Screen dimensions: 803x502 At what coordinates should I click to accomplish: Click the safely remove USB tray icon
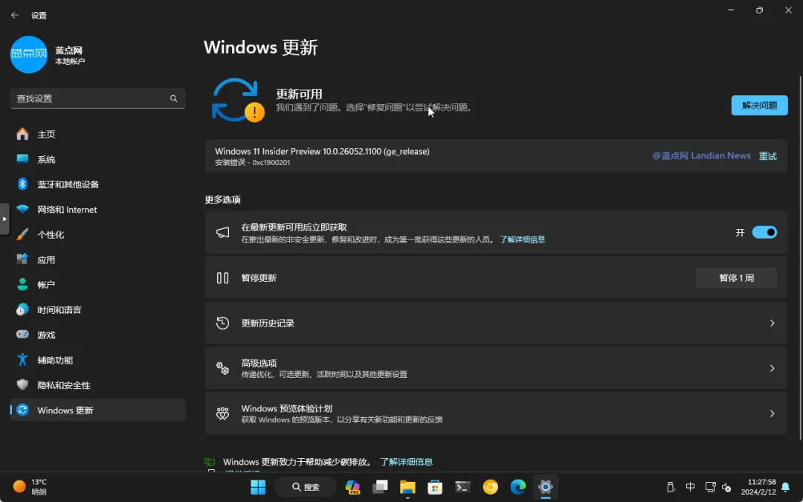pyautogui.click(x=671, y=487)
